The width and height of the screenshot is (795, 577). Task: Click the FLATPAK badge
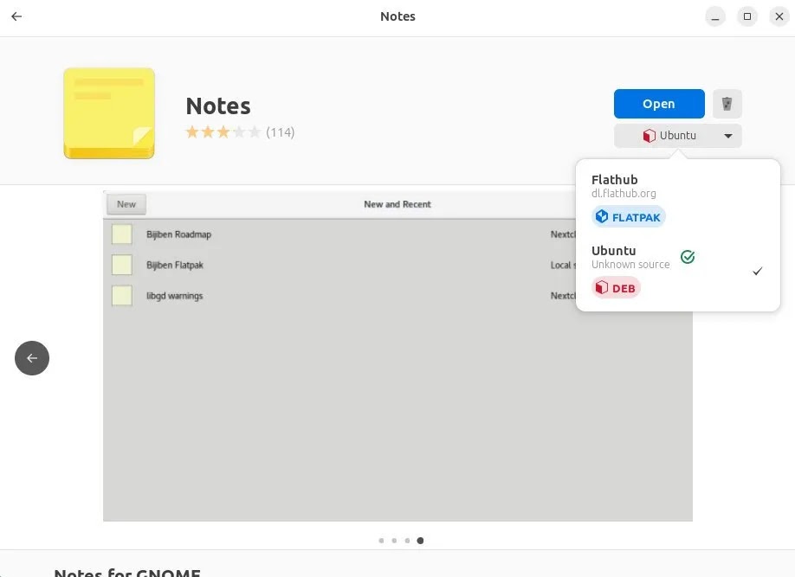(x=628, y=217)
